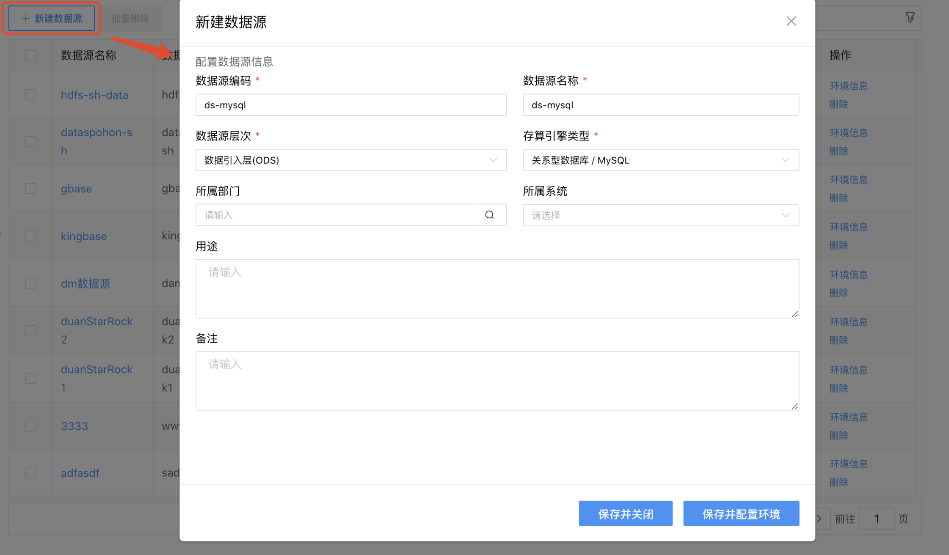Viewport: 949px width, 555px height.
Task: Click the 保存并关闭 button
Action: 626,514
